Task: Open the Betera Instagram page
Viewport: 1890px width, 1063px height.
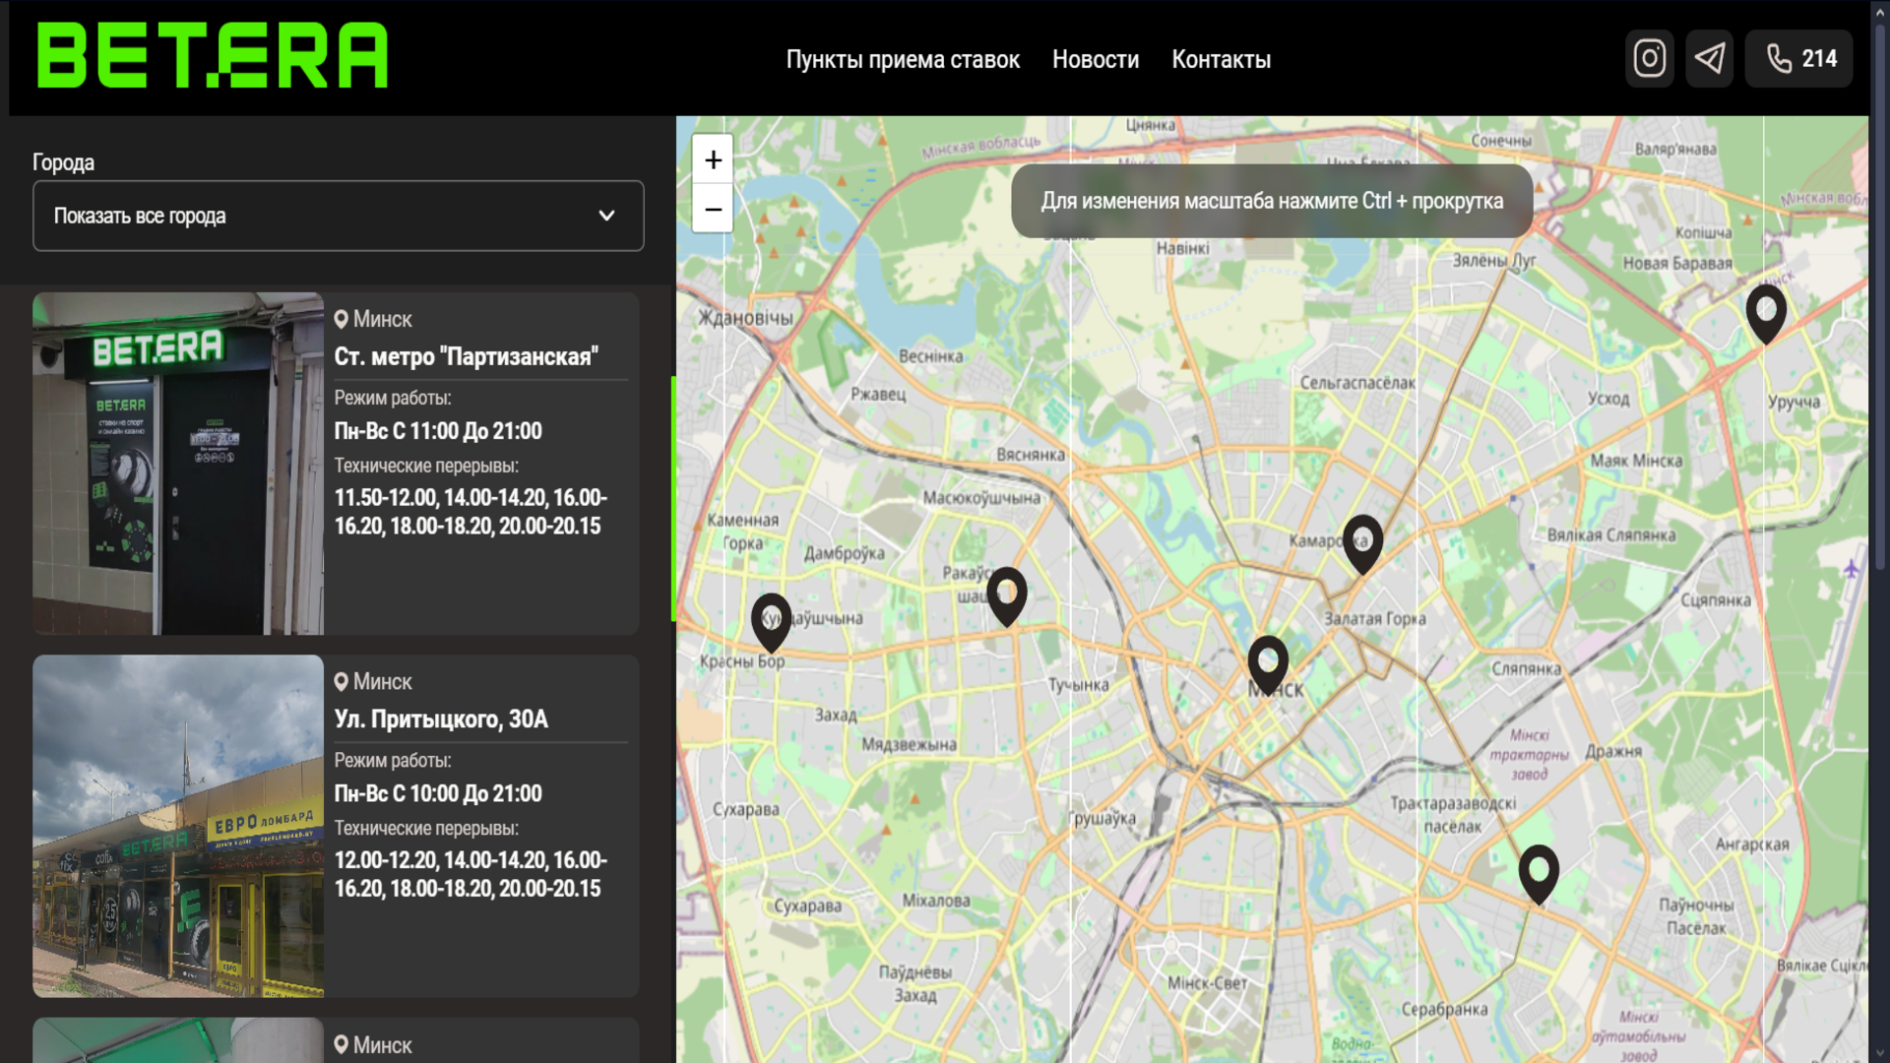Action: [1650, 59]
